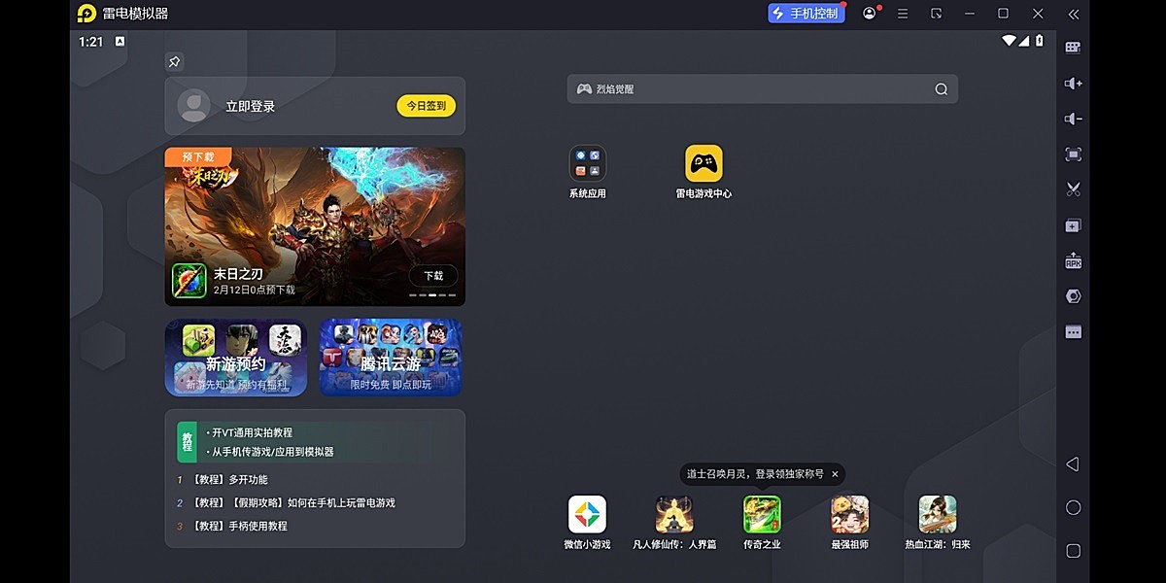This screenshot has width=1166, height=583.
Task: Click the install APK icon
Action: (x=1073, y=261)
